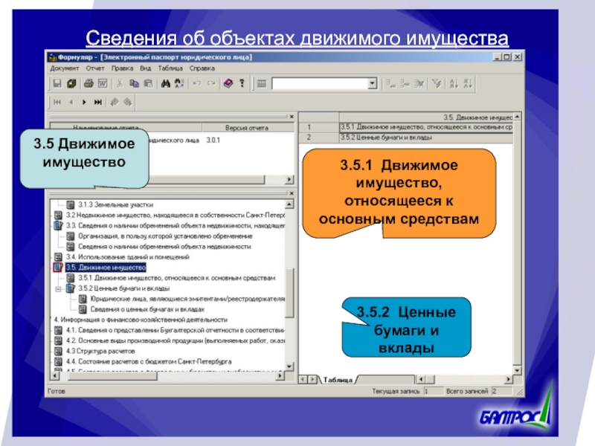Open the Таблица menu
Viewport: 595px width, 446px height.
[170, 68]
